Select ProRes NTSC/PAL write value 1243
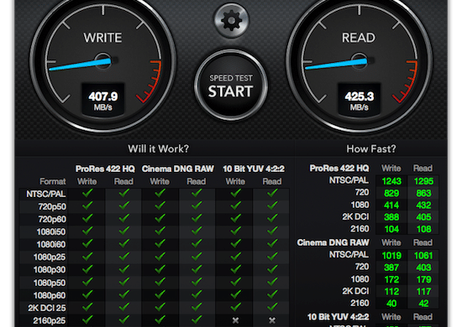Image resolution: width=462 pixels, height=327 pixels. click(391, 181)
